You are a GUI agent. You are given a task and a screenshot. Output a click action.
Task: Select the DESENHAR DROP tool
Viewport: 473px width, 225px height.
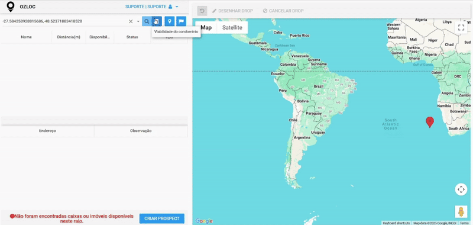(x=232, y=11)
